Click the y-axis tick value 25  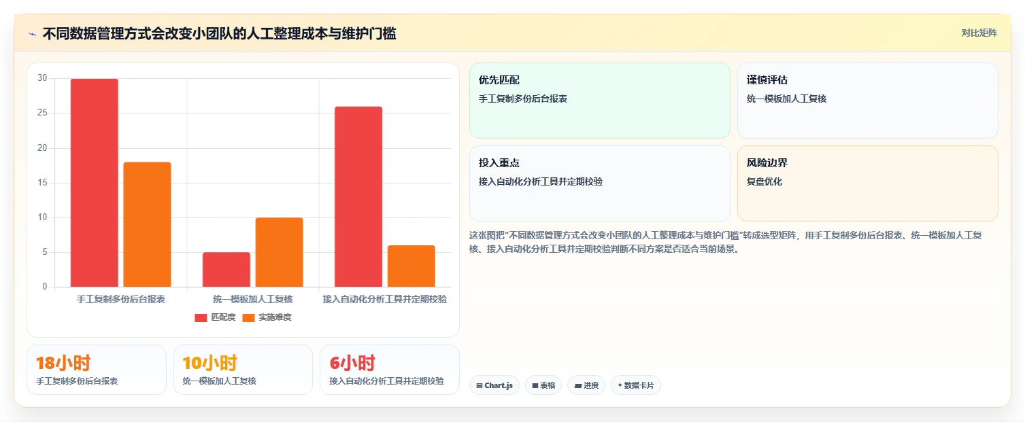click(x=42, y=113)
